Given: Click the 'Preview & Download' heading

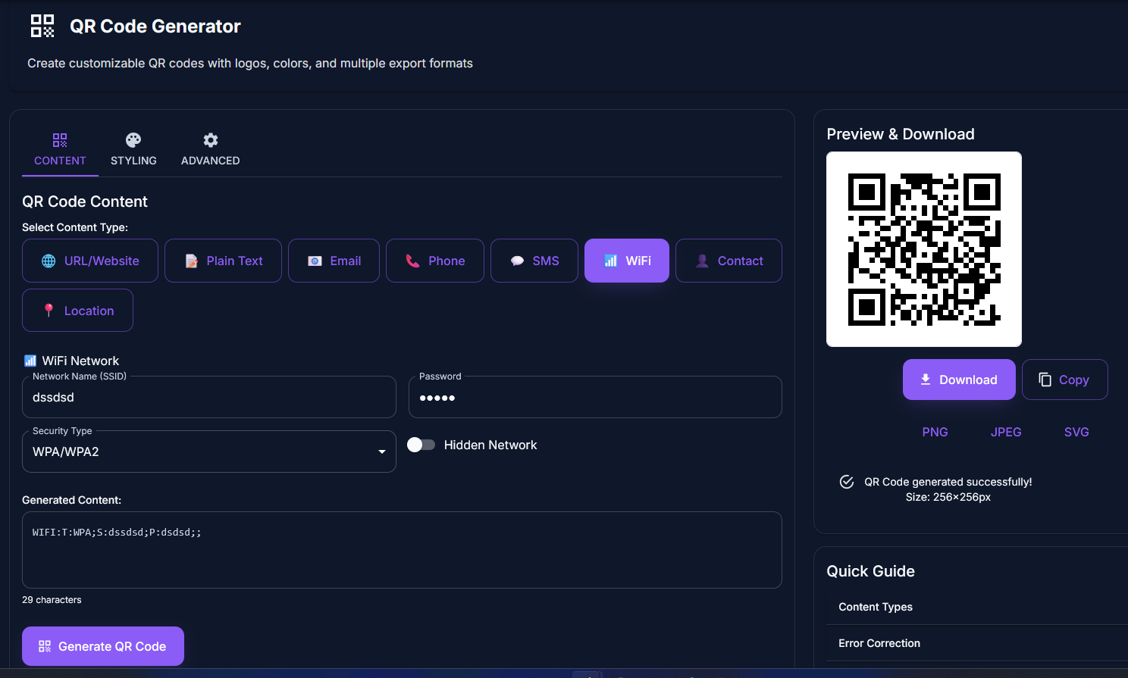Looking at the screenshot, I should (901, 134).
